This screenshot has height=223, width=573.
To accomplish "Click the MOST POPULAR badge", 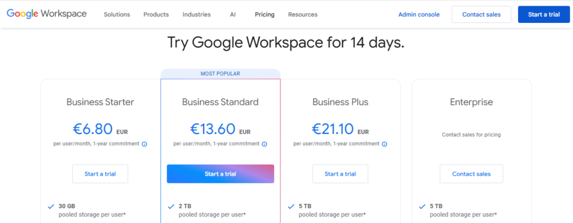I will pyautogui.click(x=220, y=74).
